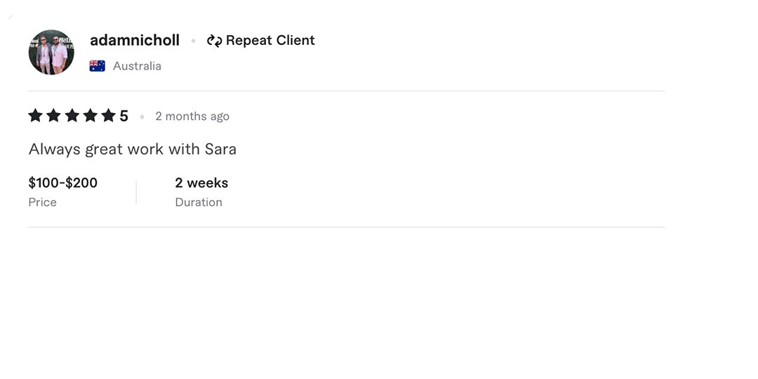Viewport: 758px width, 379px height.
Task: Click the Price label
Action: point(43,202)
